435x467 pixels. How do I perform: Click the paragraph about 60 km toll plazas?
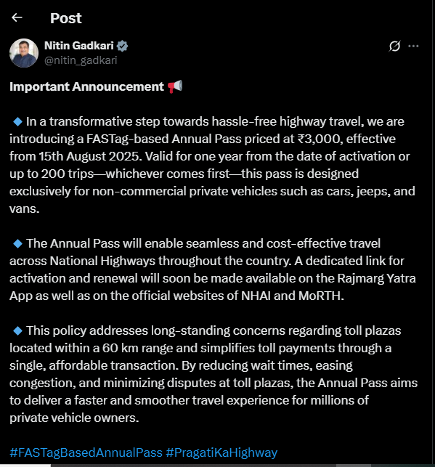214,374
